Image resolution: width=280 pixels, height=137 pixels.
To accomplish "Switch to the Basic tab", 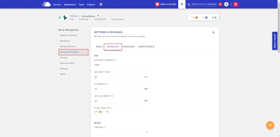I will click(x=99, y=47).
